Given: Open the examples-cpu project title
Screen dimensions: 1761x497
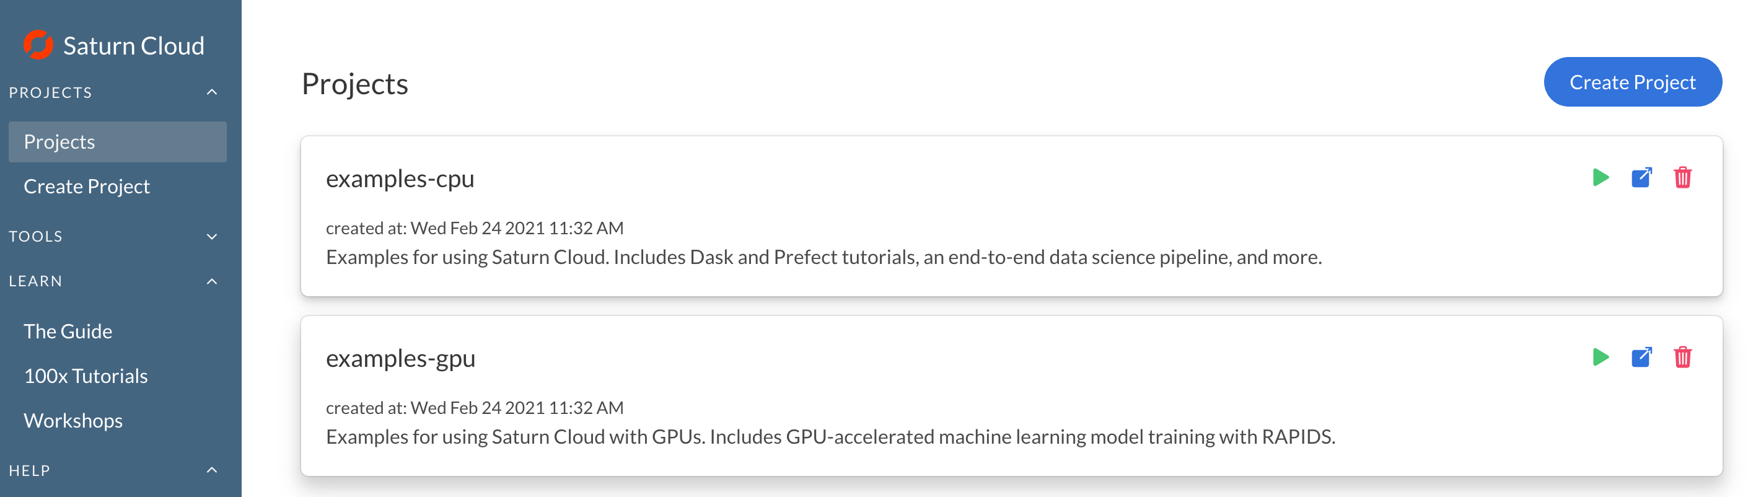Looking at the screenshot, I should click(400, 178).
